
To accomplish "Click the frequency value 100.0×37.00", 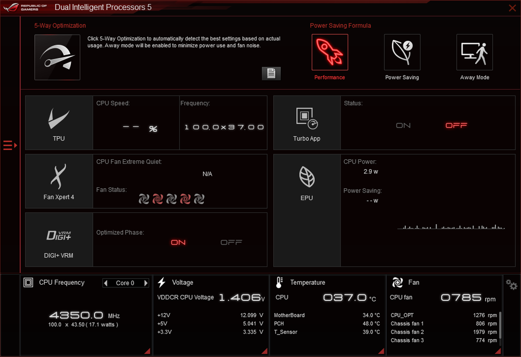I will click(x=224, y=127).
